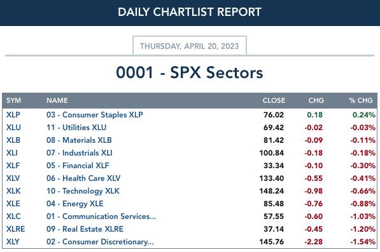
Task: Sort the table by SYM column header
Action: click(x=13, y=100)
